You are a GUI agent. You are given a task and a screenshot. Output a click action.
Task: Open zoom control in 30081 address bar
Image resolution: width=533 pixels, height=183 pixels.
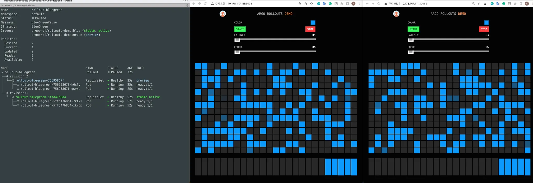[300, 4]
